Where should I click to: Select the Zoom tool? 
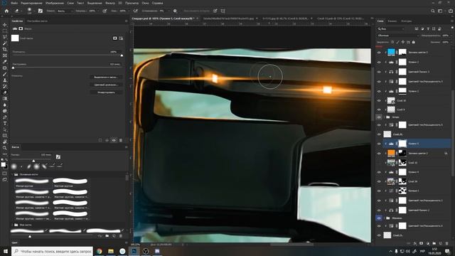click(5, 148)
